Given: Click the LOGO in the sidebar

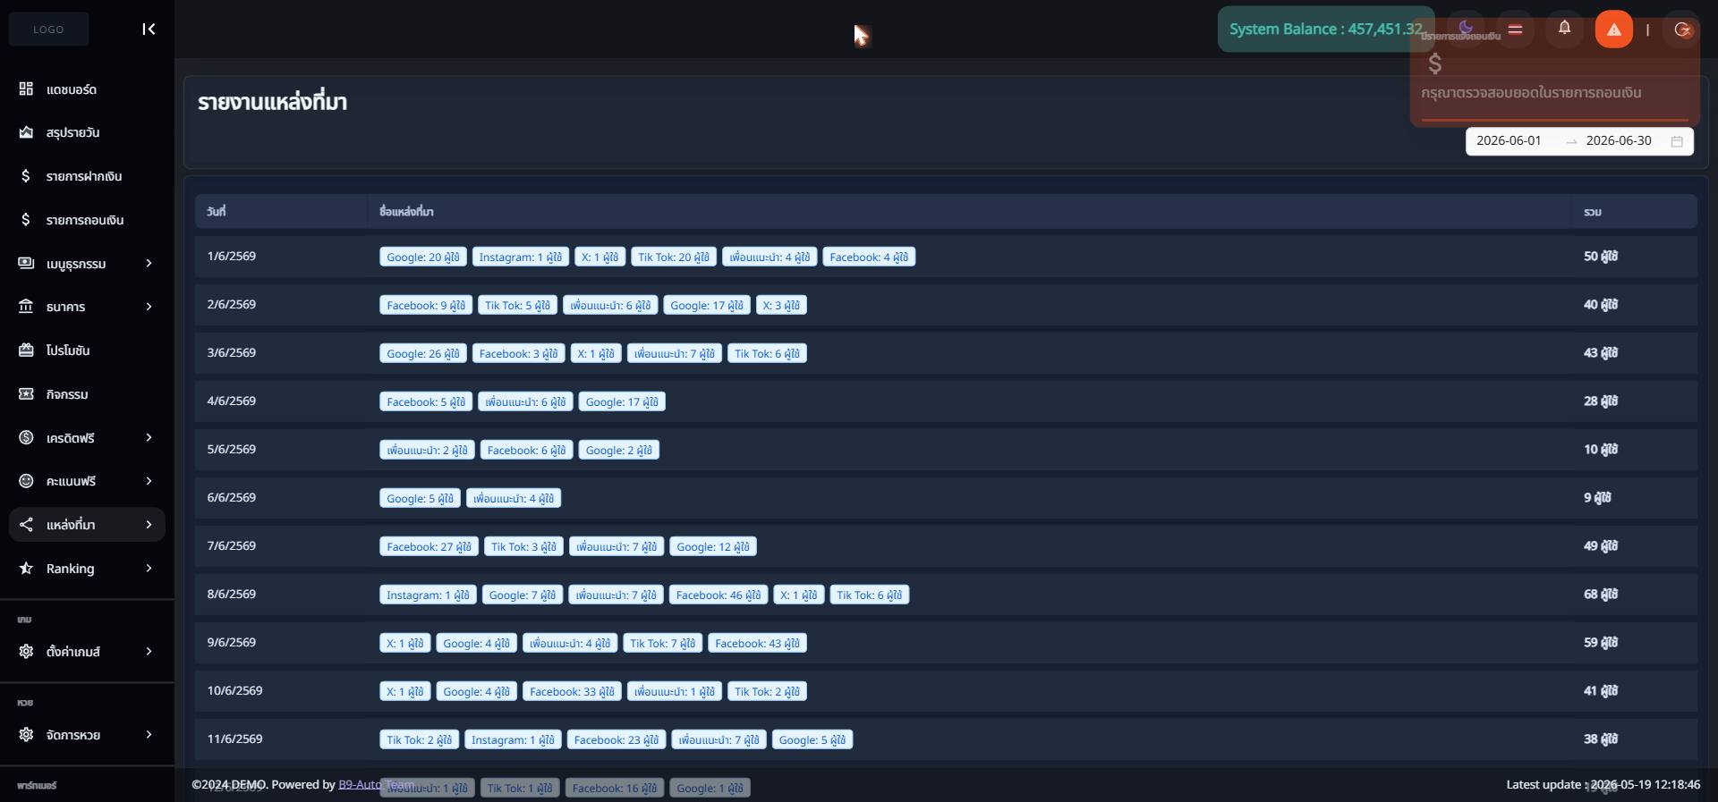Looking at the screenshot, I should [48, 30].
